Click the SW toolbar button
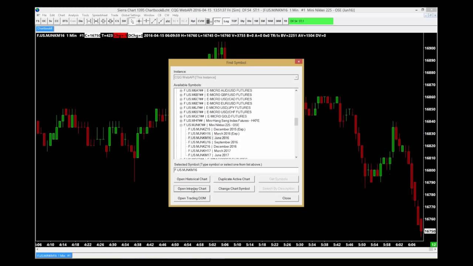 click(124, 21)
